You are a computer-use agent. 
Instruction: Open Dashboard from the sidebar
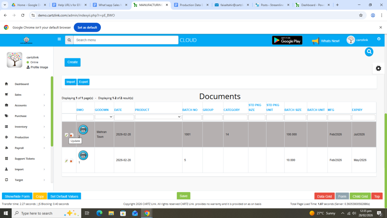point(22,84)
